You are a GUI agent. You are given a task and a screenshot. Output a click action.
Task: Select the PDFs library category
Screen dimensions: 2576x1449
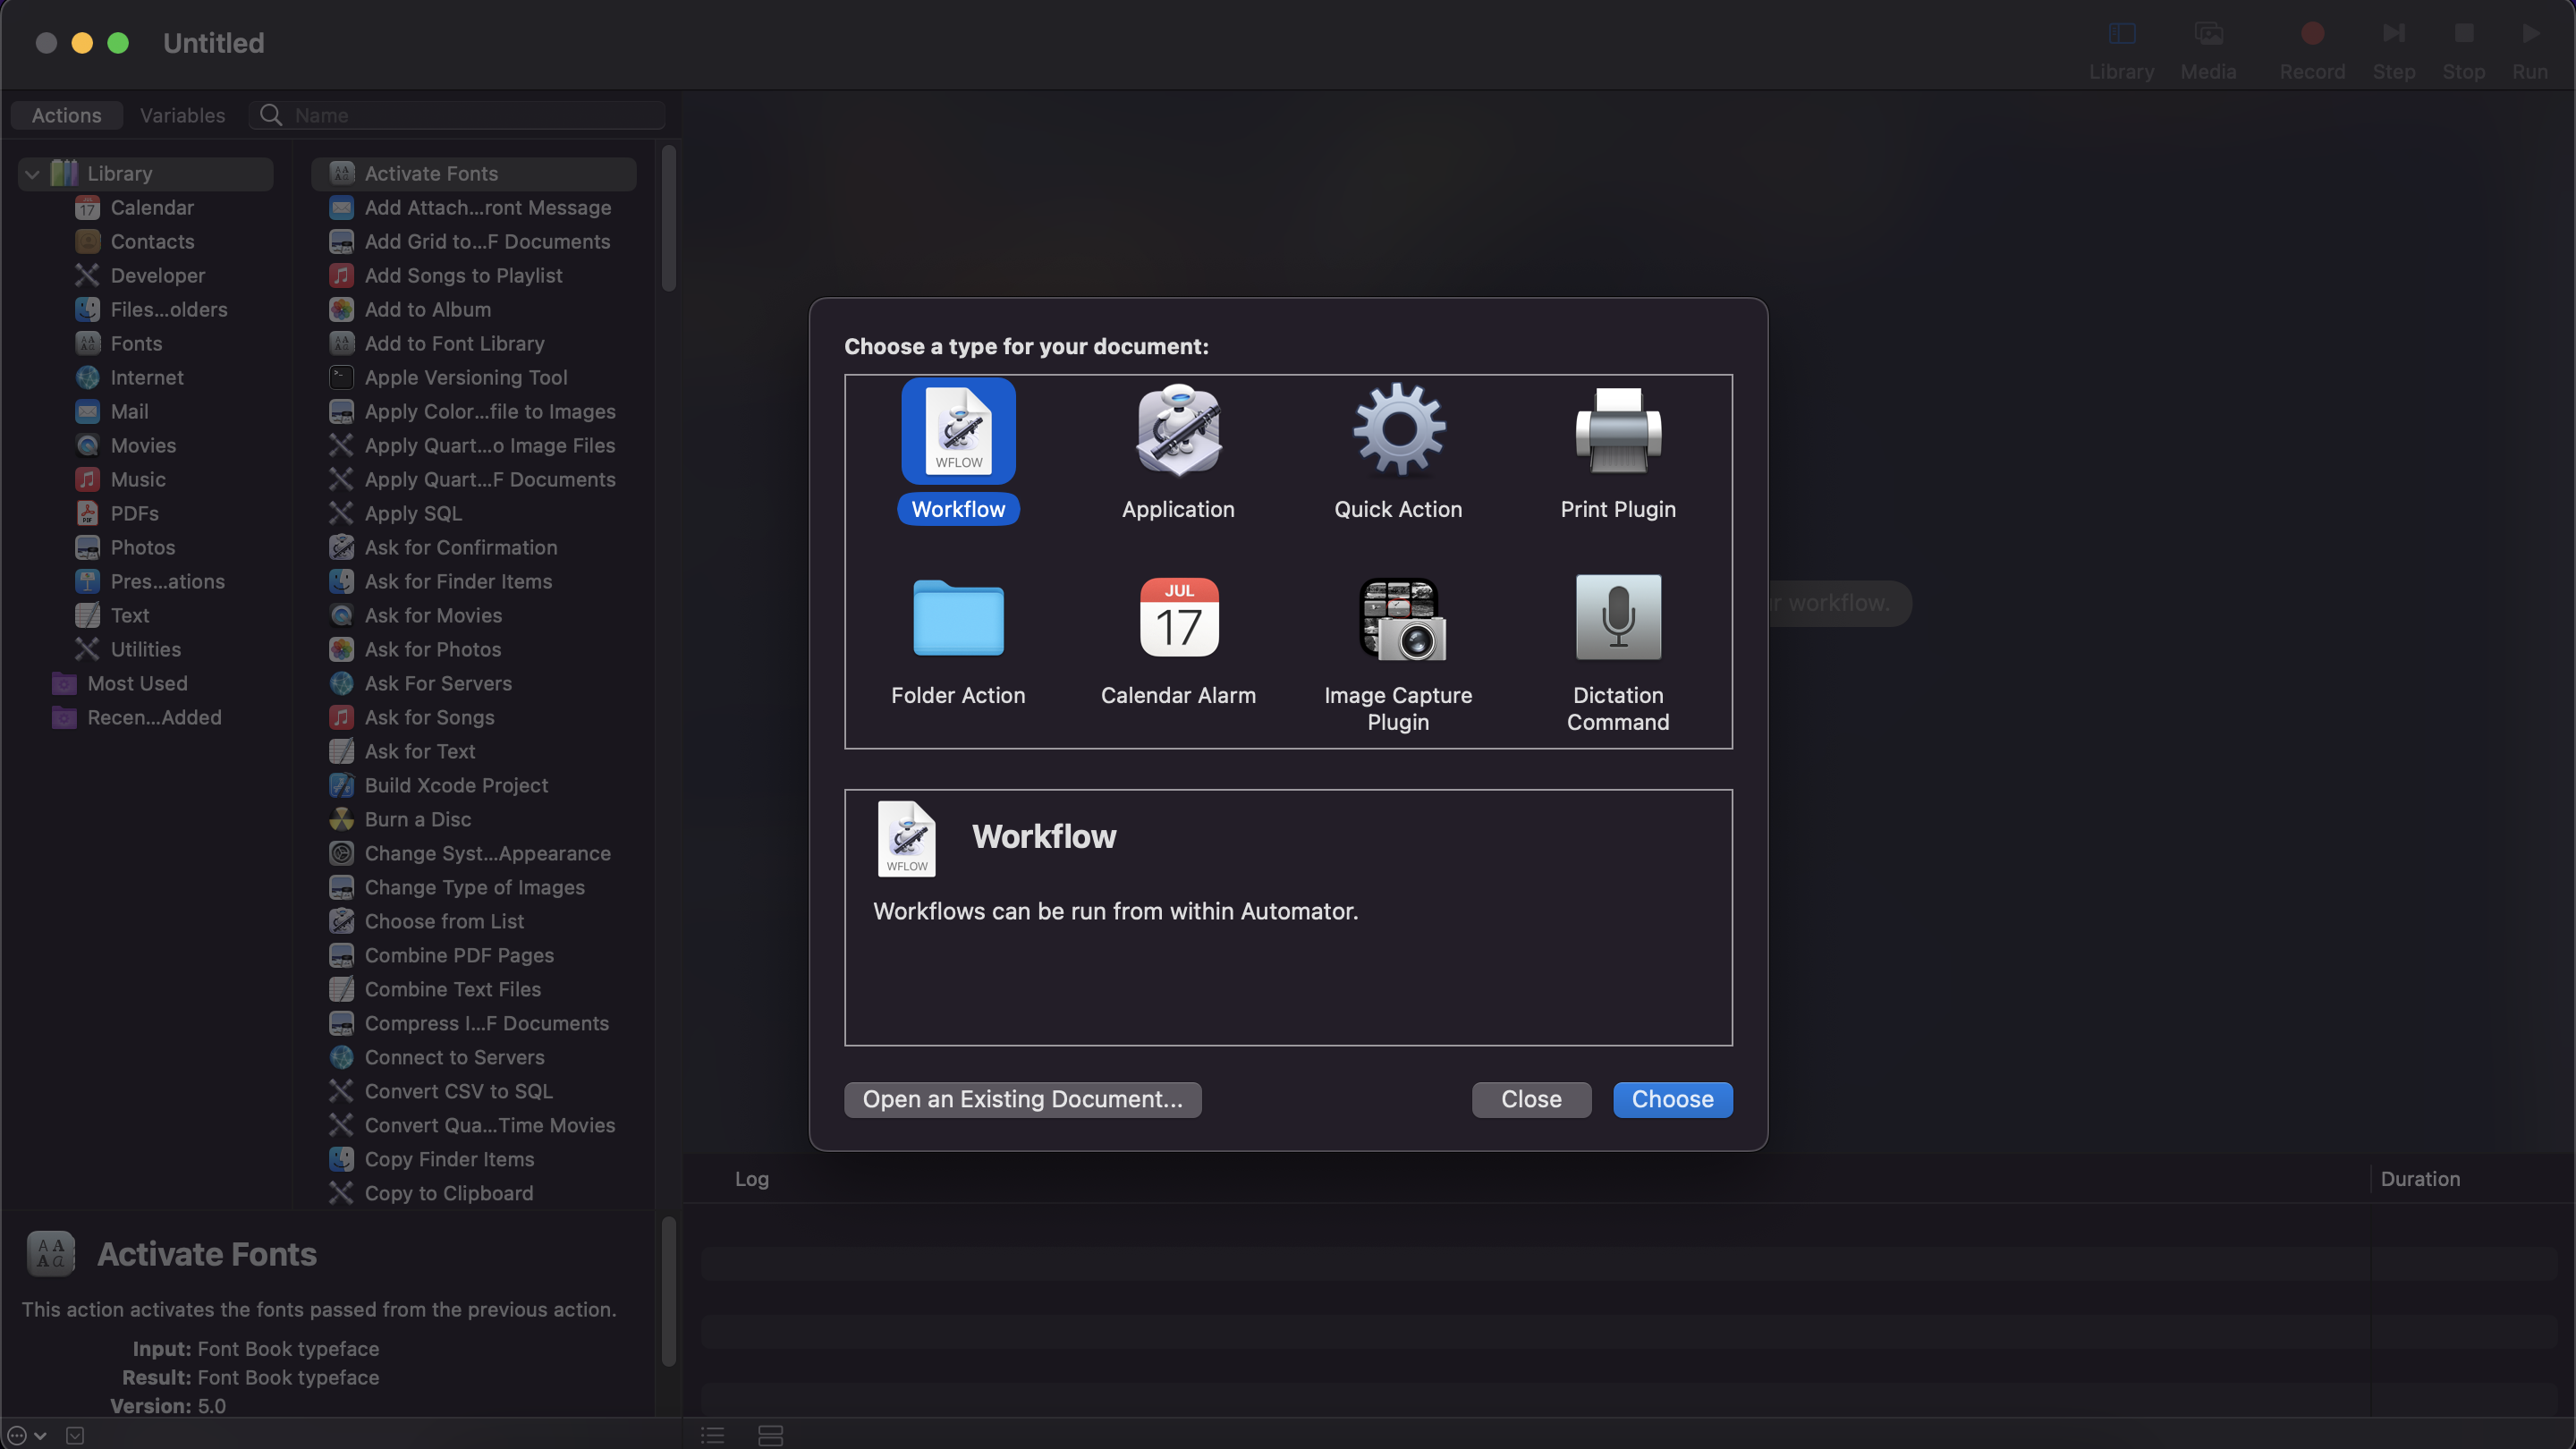(134, 514)
